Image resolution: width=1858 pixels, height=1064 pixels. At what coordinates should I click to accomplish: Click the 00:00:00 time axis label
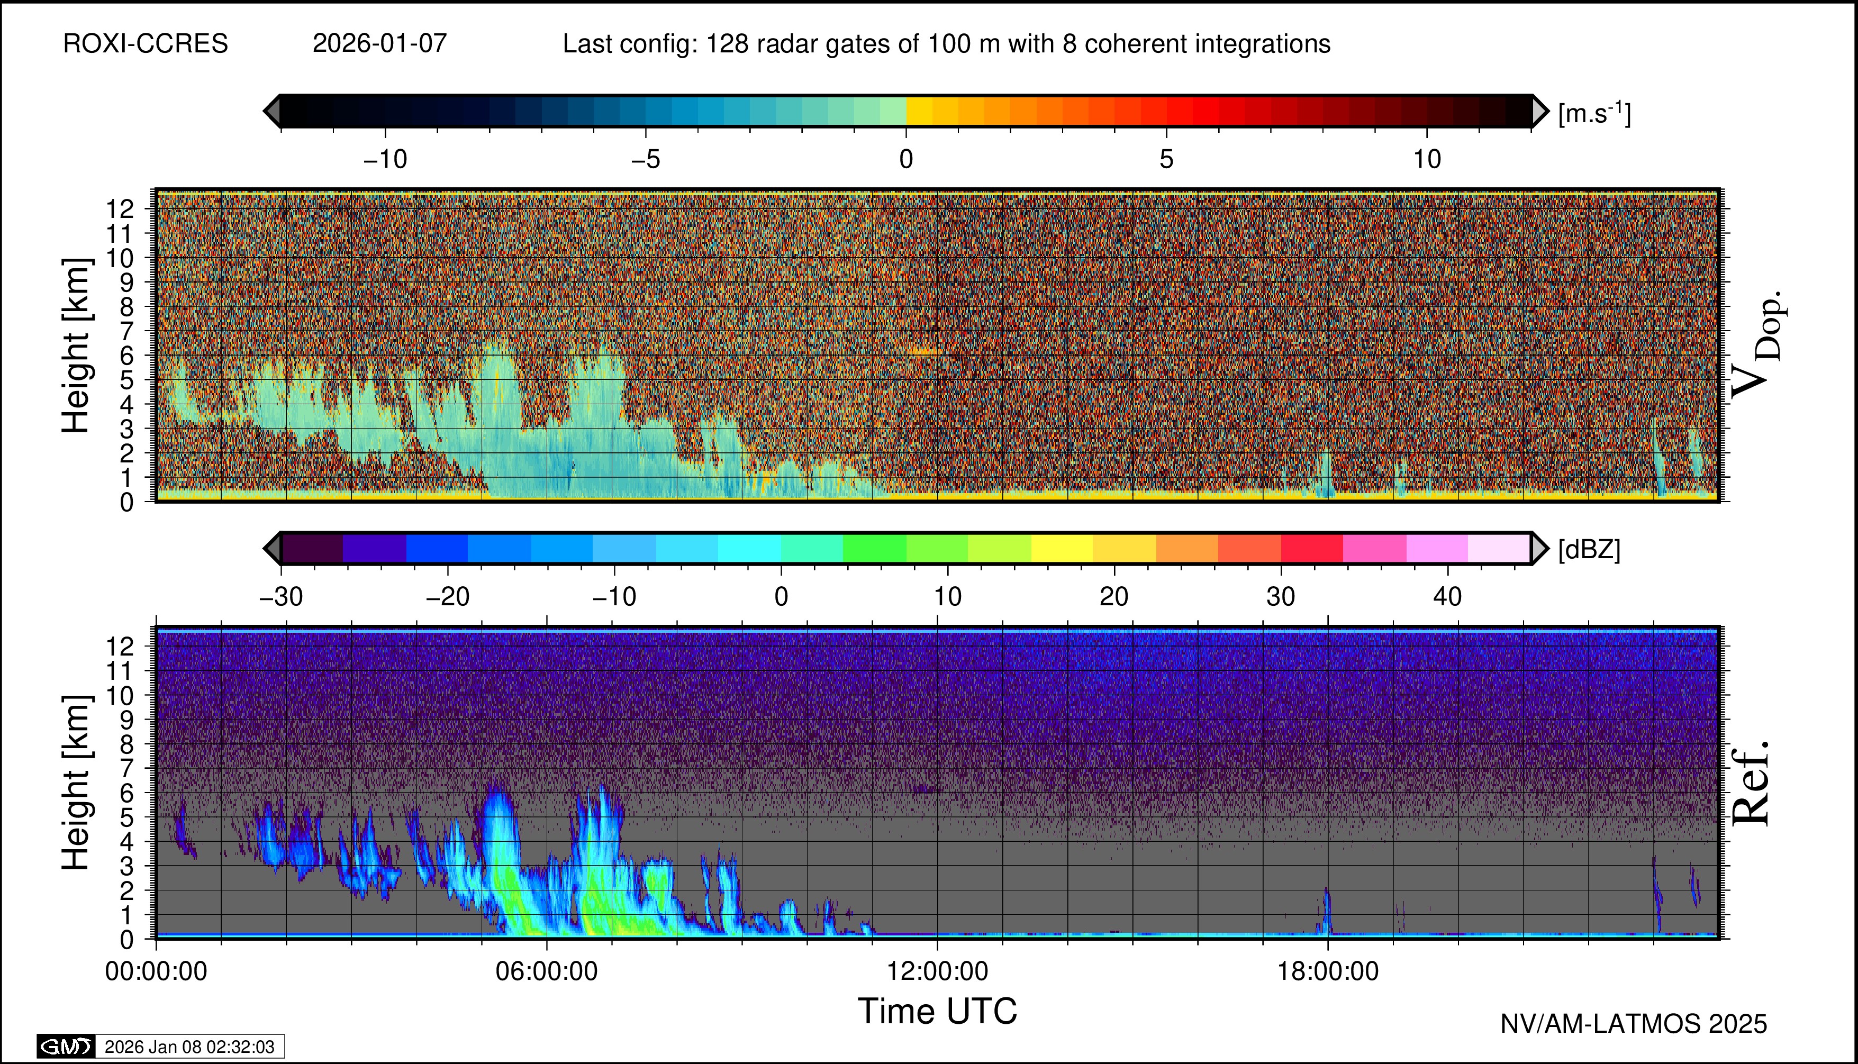click(156, 971)
